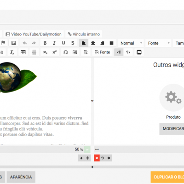Viewport: 184px width, 184px height.
Task: Click the column resize handle between blocks
Action: 92,101
